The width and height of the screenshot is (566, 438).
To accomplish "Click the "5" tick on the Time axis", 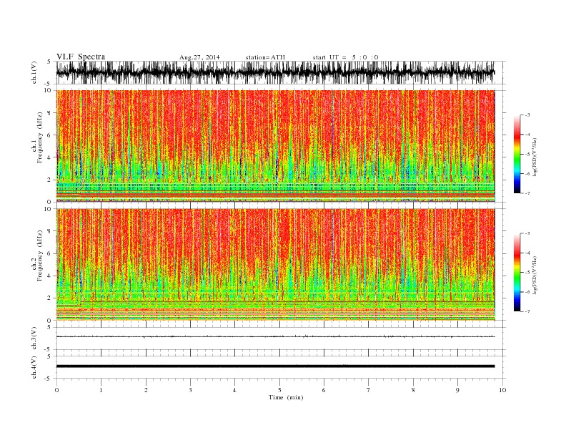I will 279,390.
